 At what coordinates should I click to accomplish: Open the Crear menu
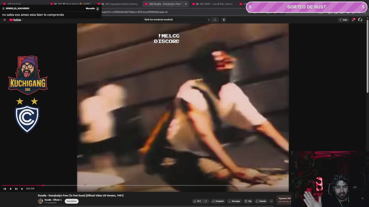point(343,20)
